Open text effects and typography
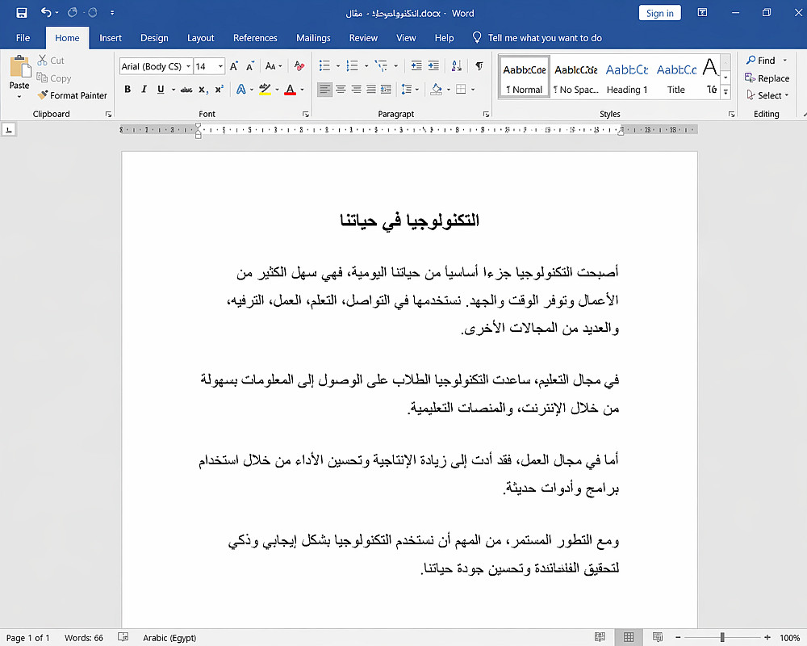The image size is (807, 646). [240, 90]
